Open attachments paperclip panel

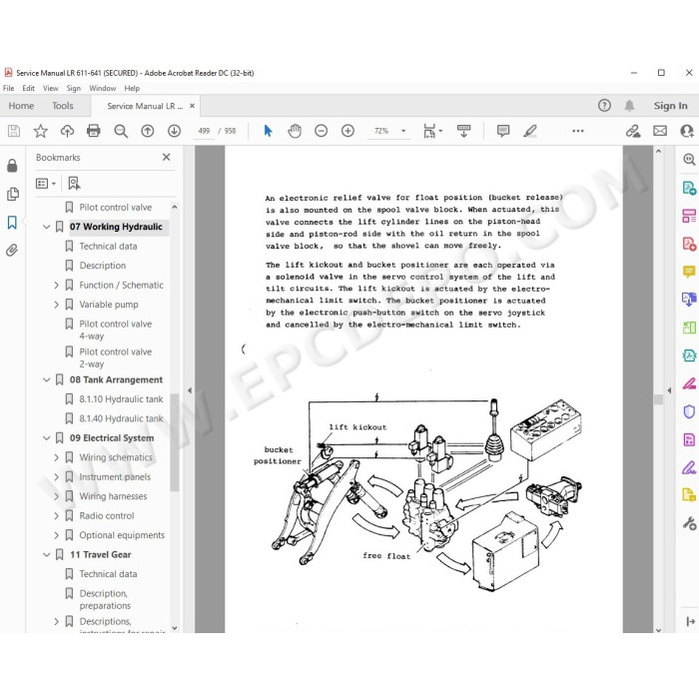12,250
